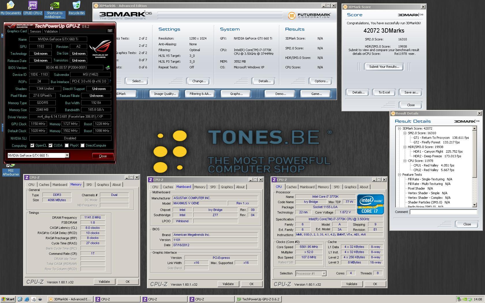Click the Intel Core i7 logo in CPU-Z
Image resolution: width=485 pixels, height=303 pixels.
click(x=370, y=204)
